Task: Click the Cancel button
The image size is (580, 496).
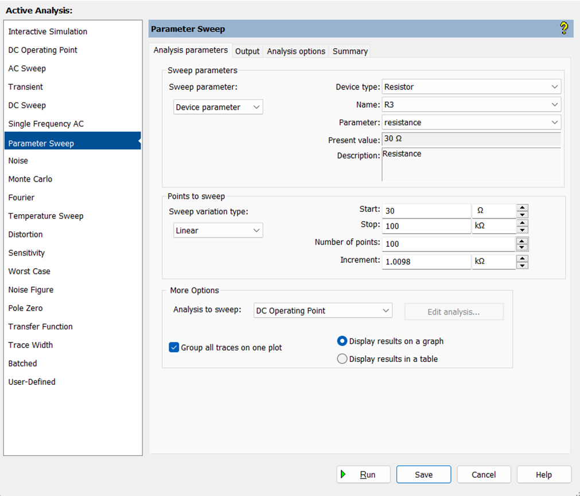Action: click(x=484, y=474)
